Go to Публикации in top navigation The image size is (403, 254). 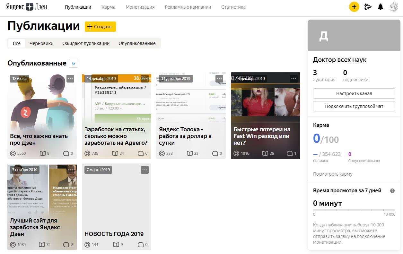tap(78, 7)
